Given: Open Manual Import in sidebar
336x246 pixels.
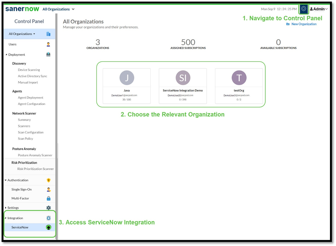Looking at the screenshot, I should click(x=28, y=82).
